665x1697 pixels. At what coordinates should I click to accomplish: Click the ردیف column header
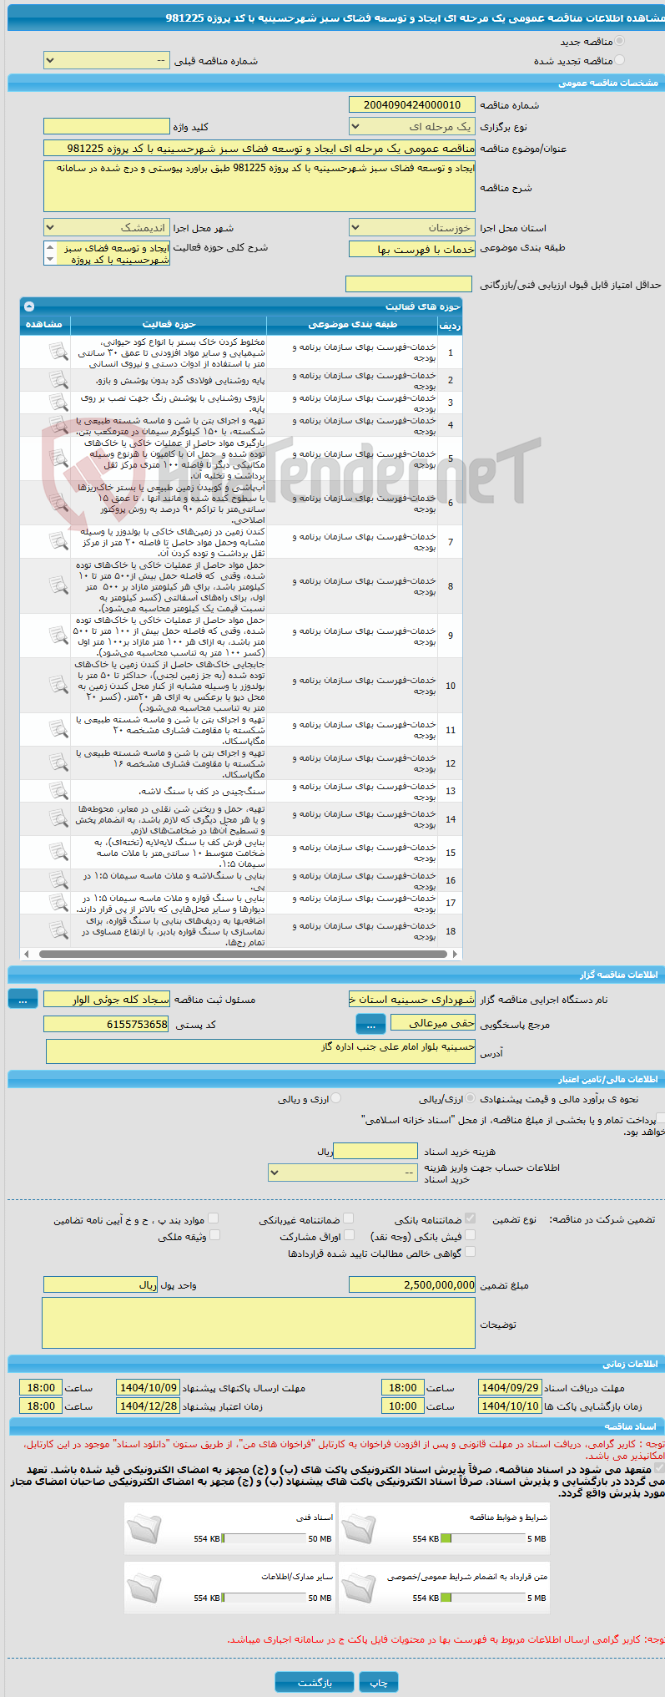click(450, 326)
